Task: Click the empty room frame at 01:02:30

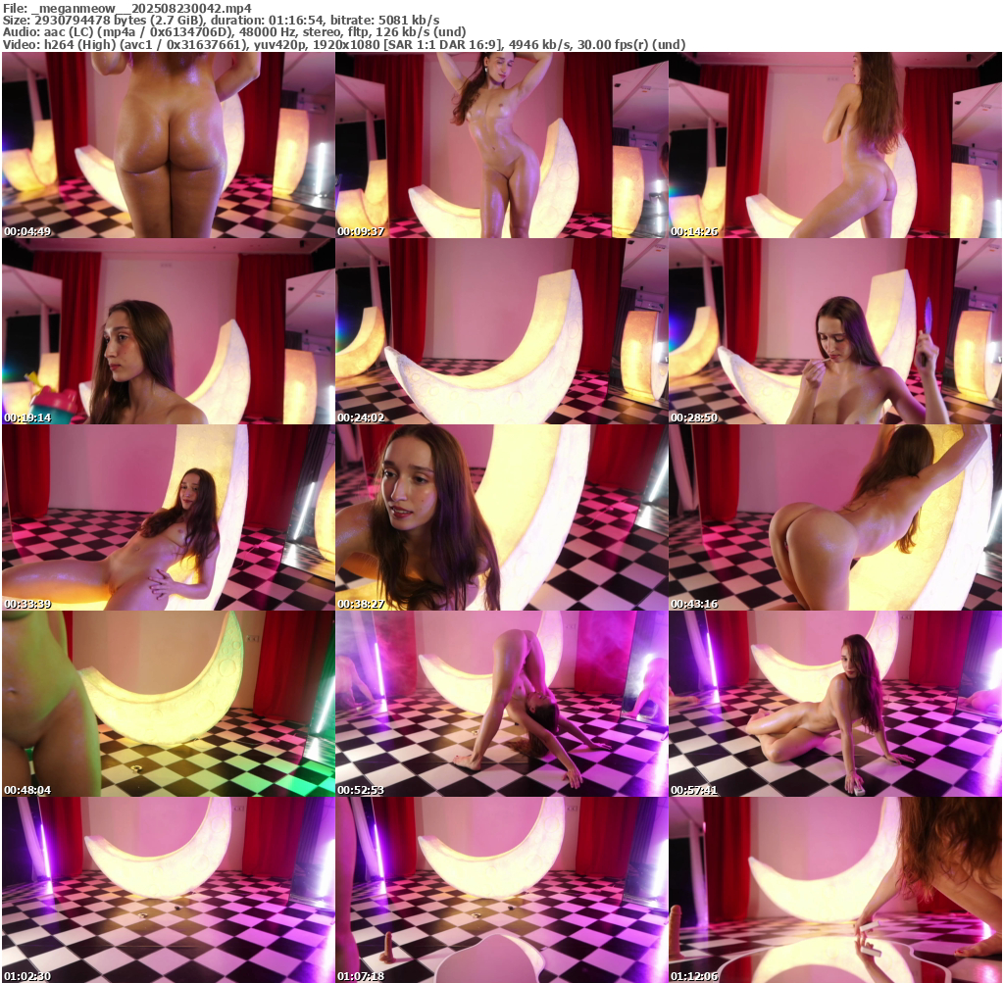Action: tap(168, 890)
